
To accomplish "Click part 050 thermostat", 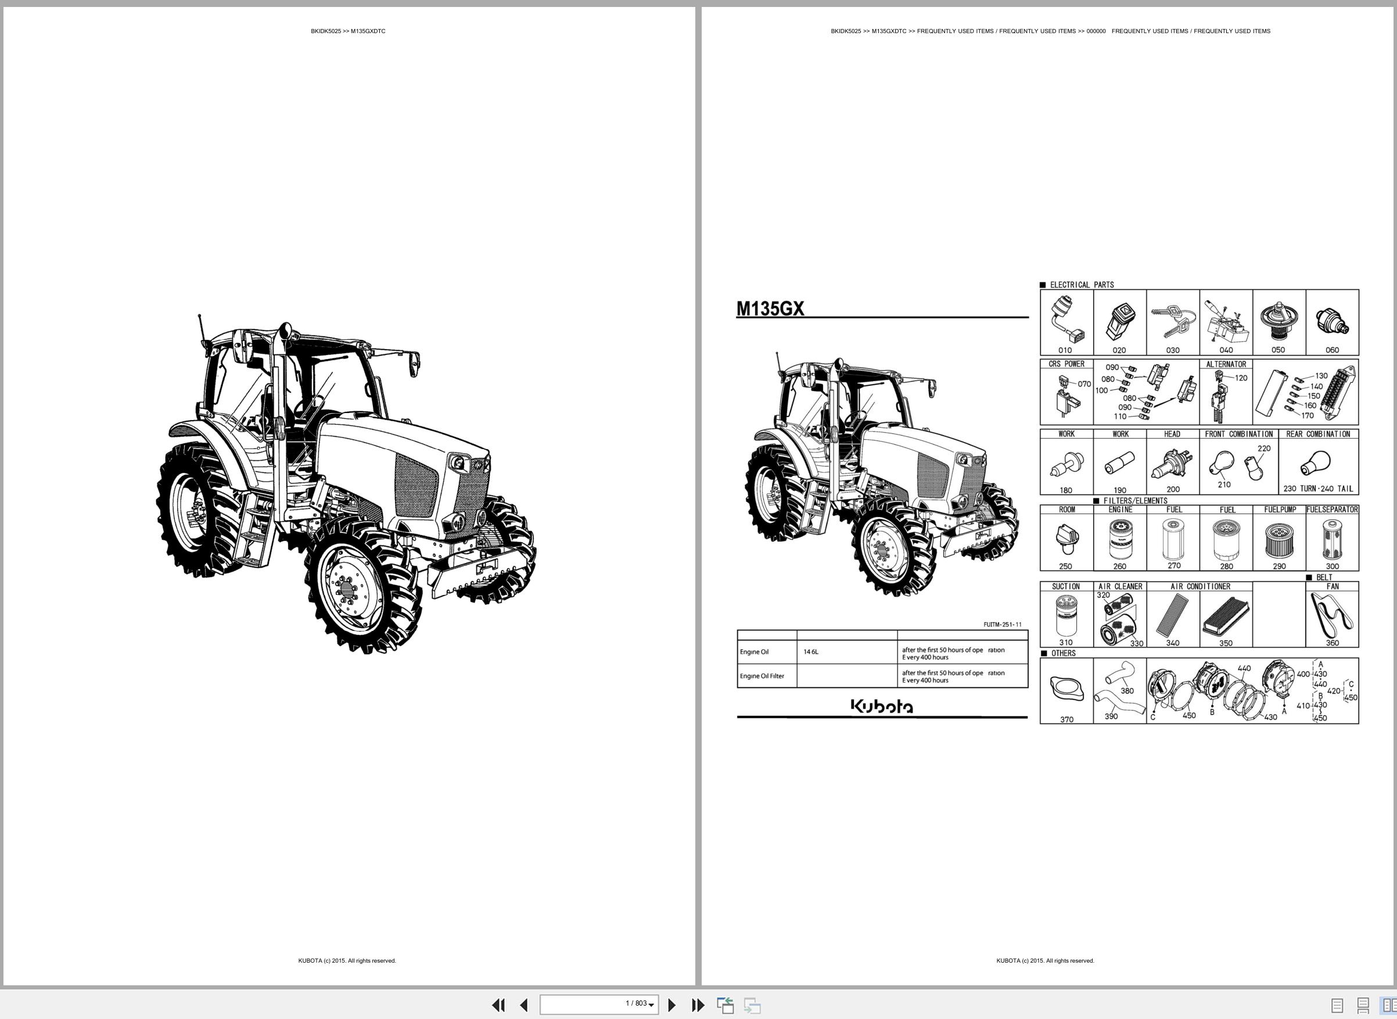I will [1279, 322].
